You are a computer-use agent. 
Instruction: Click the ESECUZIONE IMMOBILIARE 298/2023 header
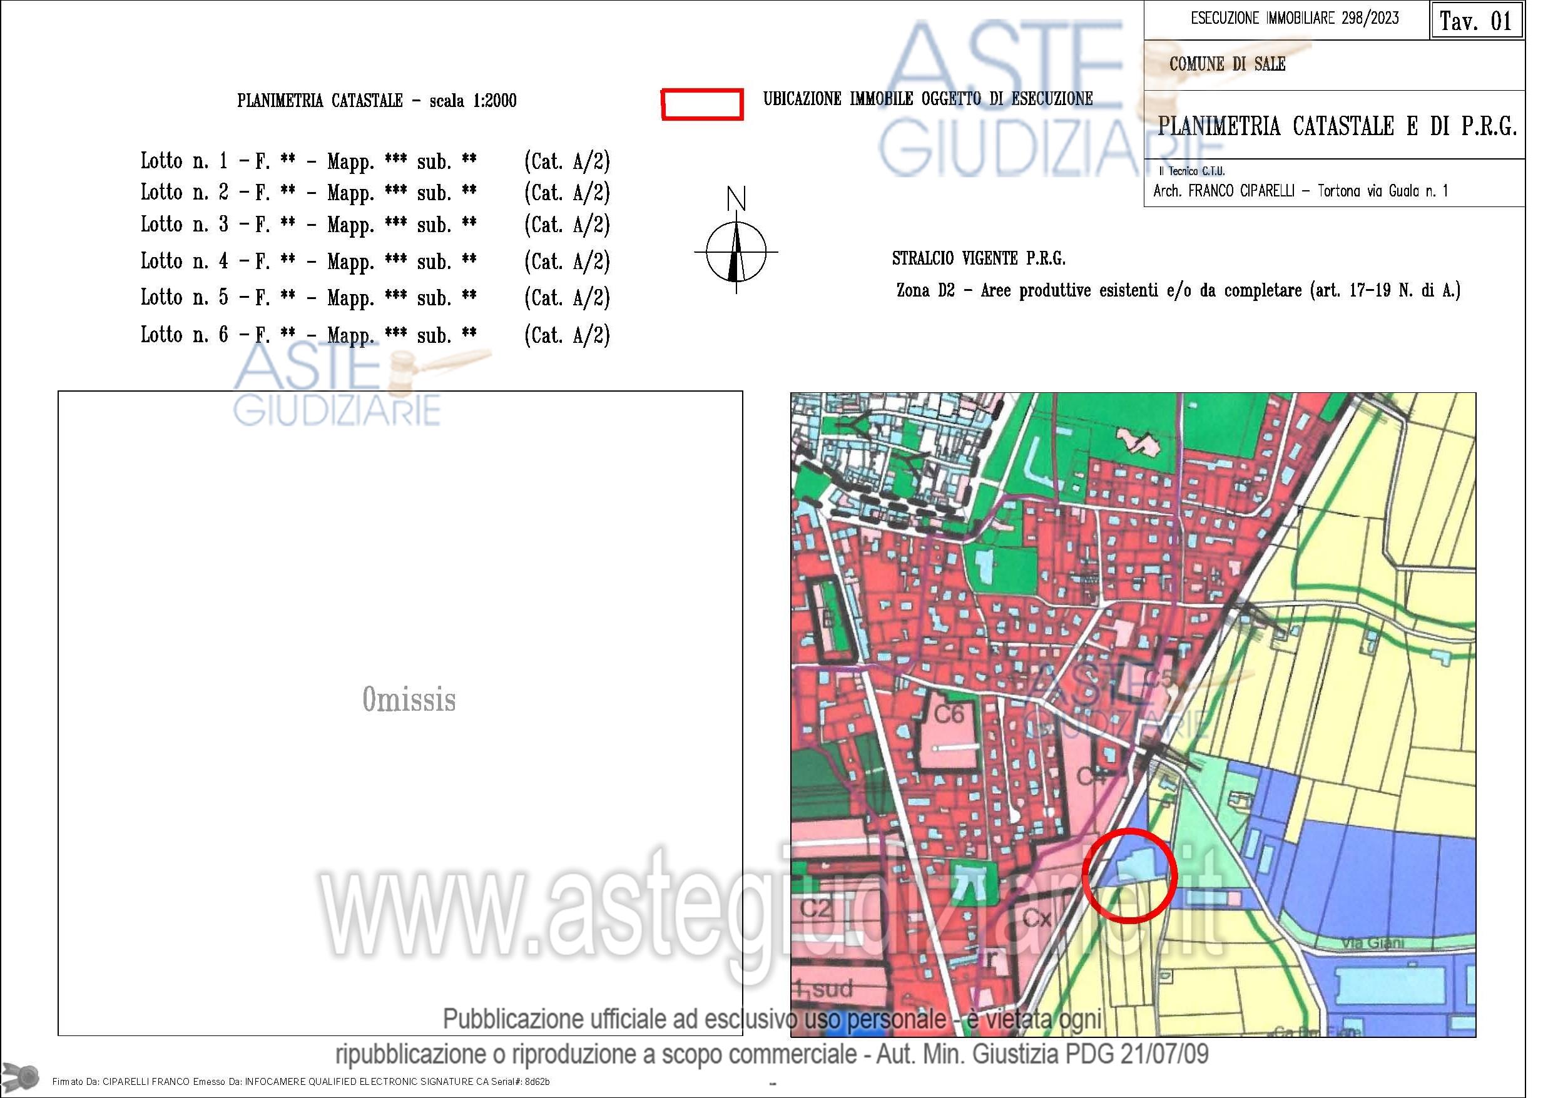1295,19
